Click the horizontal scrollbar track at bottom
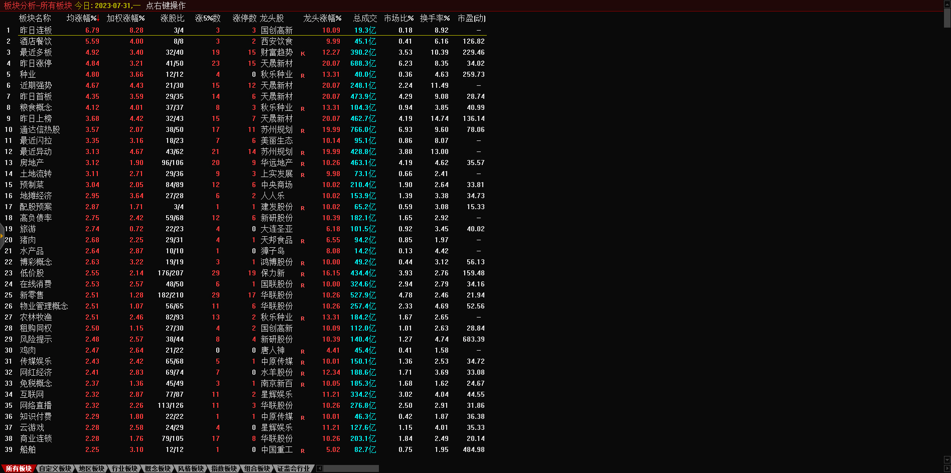 coord(351,468)
